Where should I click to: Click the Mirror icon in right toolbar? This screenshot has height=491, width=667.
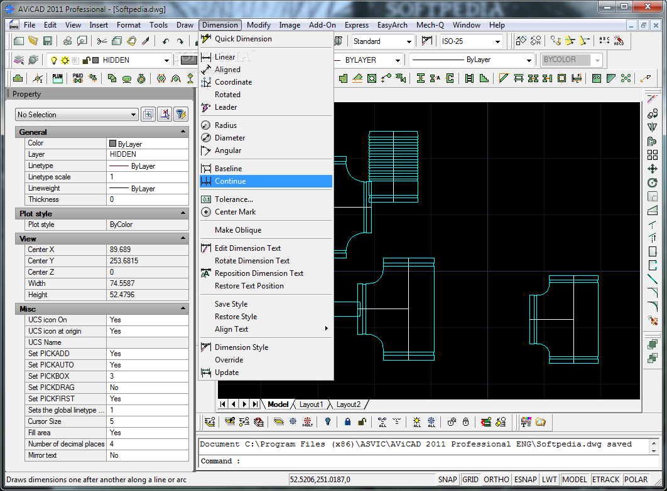point(652,127)
